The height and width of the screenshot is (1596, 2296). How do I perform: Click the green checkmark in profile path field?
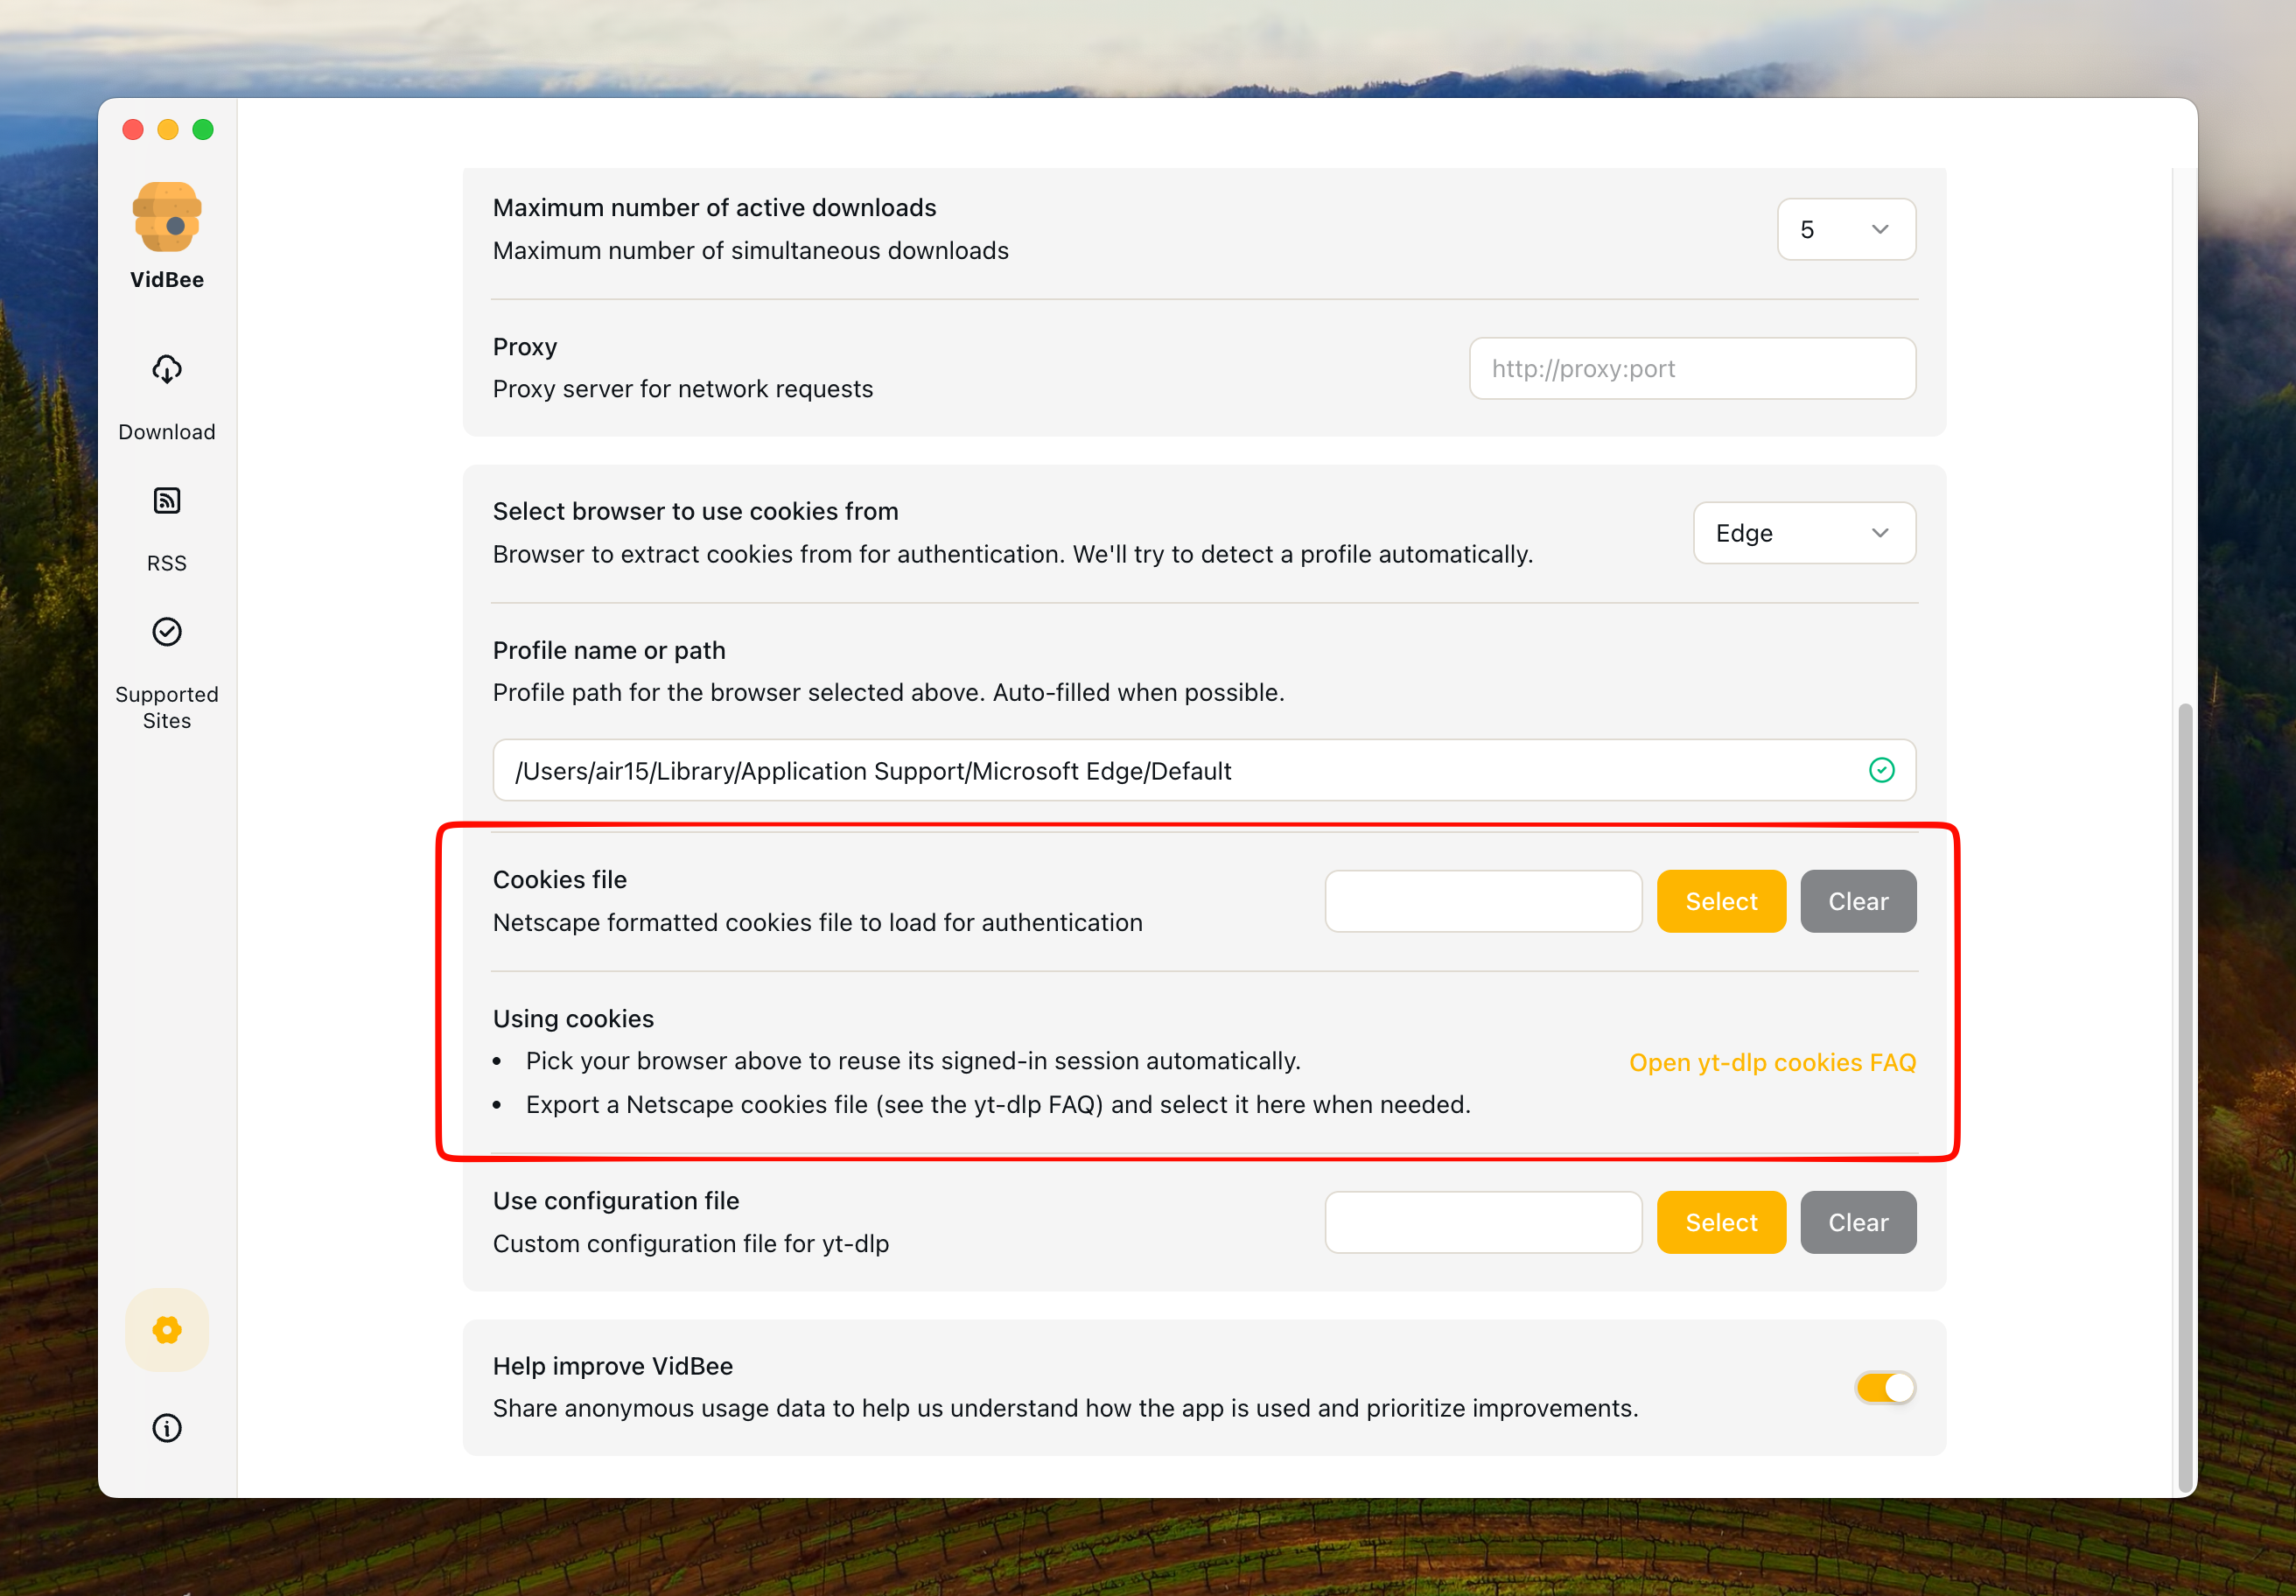tap(1881, 770)
